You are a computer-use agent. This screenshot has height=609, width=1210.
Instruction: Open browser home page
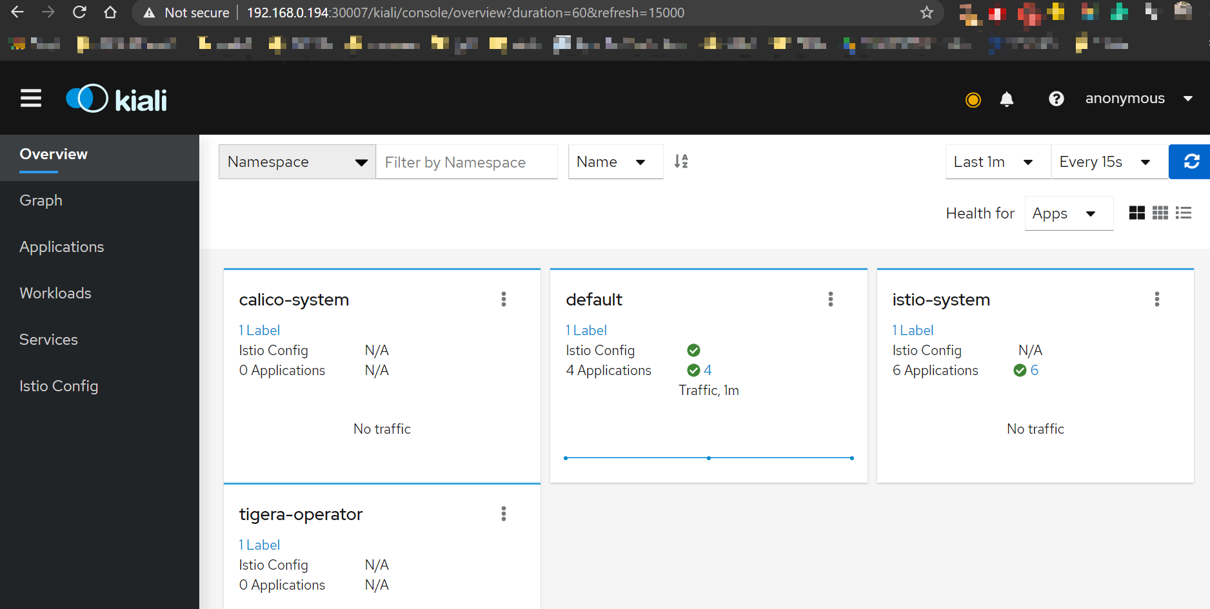pos(110,12)
